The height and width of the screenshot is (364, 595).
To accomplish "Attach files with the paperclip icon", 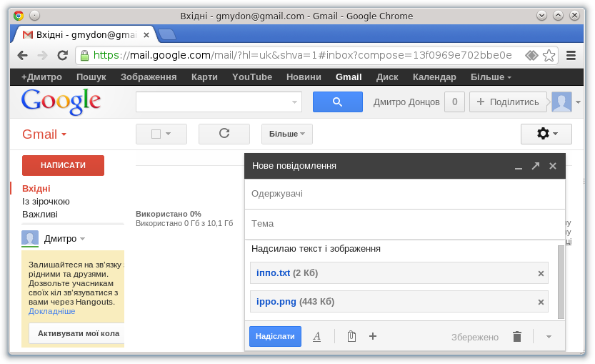I will 351,337.
